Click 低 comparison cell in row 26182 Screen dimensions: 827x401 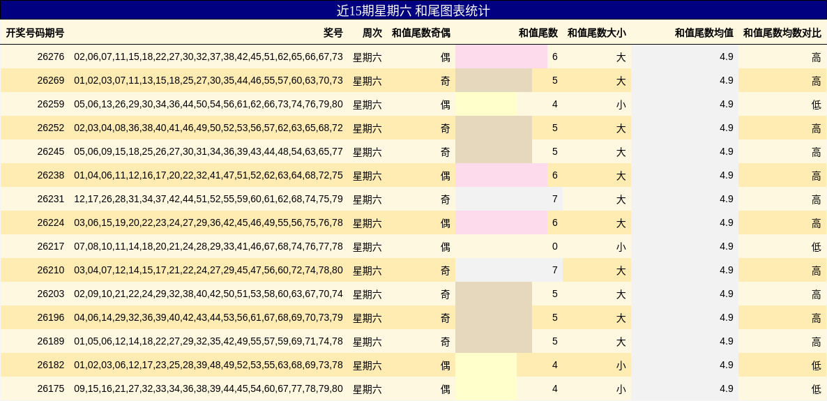[x=816, y=365]
